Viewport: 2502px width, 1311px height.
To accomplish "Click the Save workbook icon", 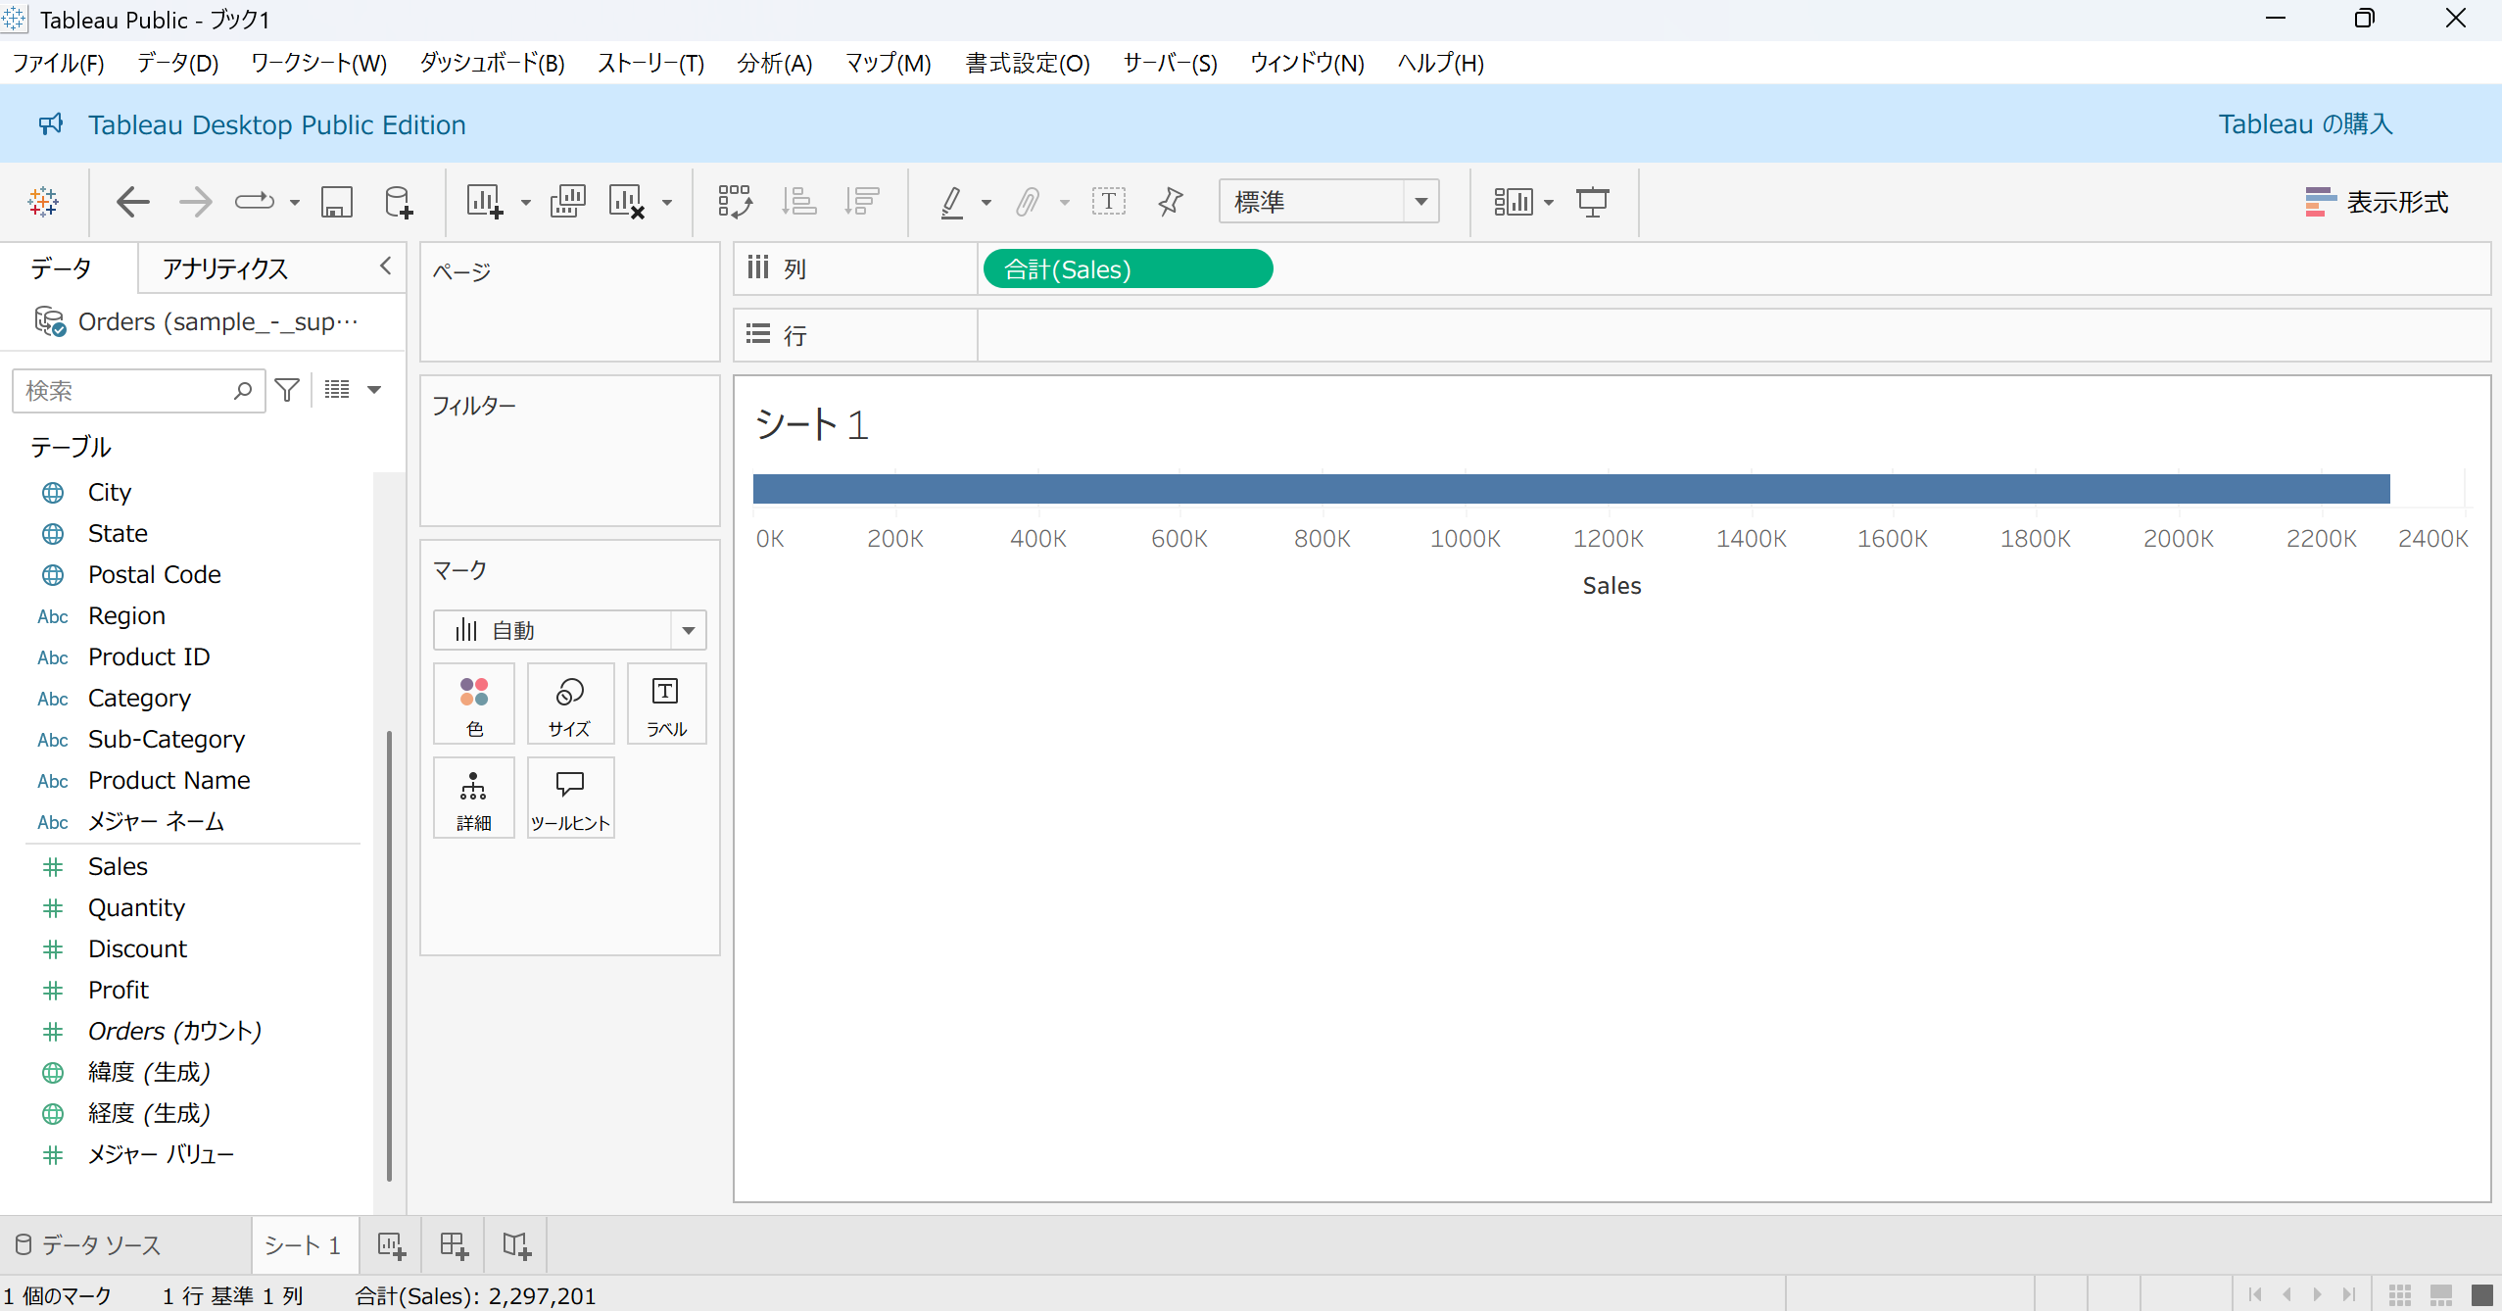I will coord(337,202).
